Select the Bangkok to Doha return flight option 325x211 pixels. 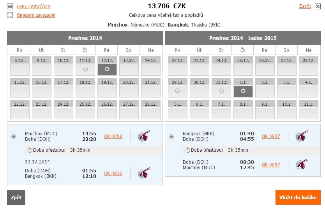pyautogui.click(x=171, y=137)
